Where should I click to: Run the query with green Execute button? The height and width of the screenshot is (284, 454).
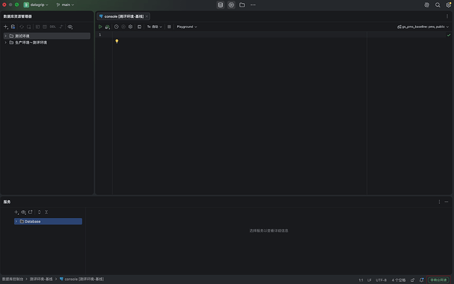[x=100, y=27]
